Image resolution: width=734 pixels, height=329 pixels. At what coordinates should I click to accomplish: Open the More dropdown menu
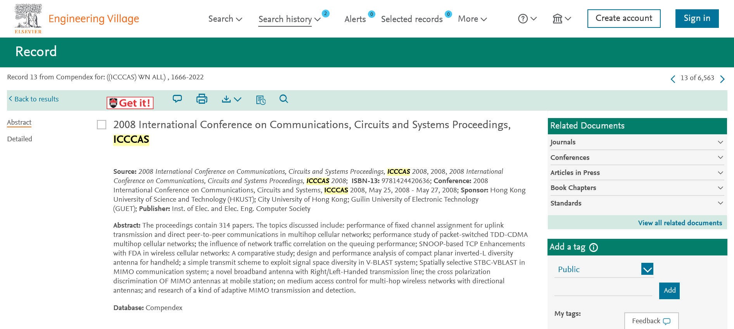pyautogui.click(x=472, y=19)
